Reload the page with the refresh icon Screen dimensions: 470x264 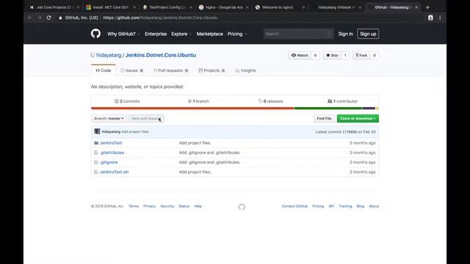(49, 18)
